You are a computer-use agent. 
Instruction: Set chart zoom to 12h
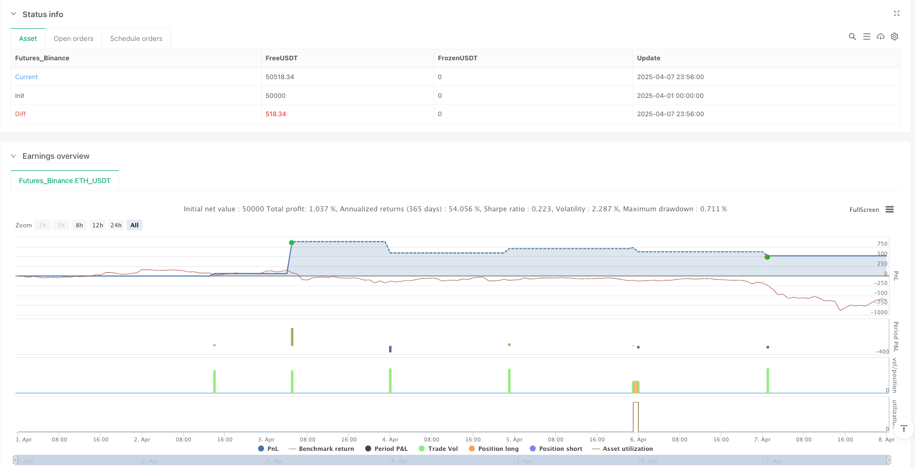(98, 225)
